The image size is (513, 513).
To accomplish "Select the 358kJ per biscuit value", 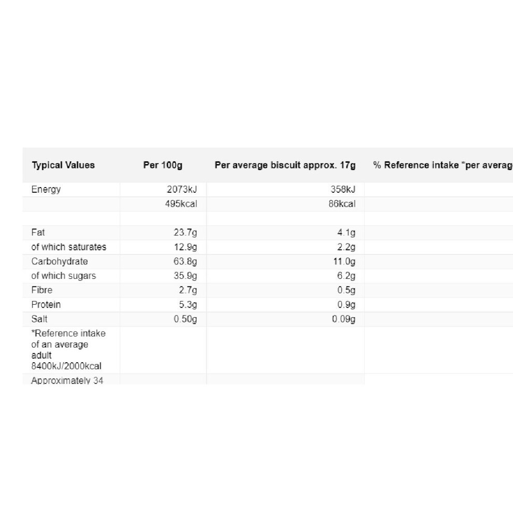I will point(343,190).
